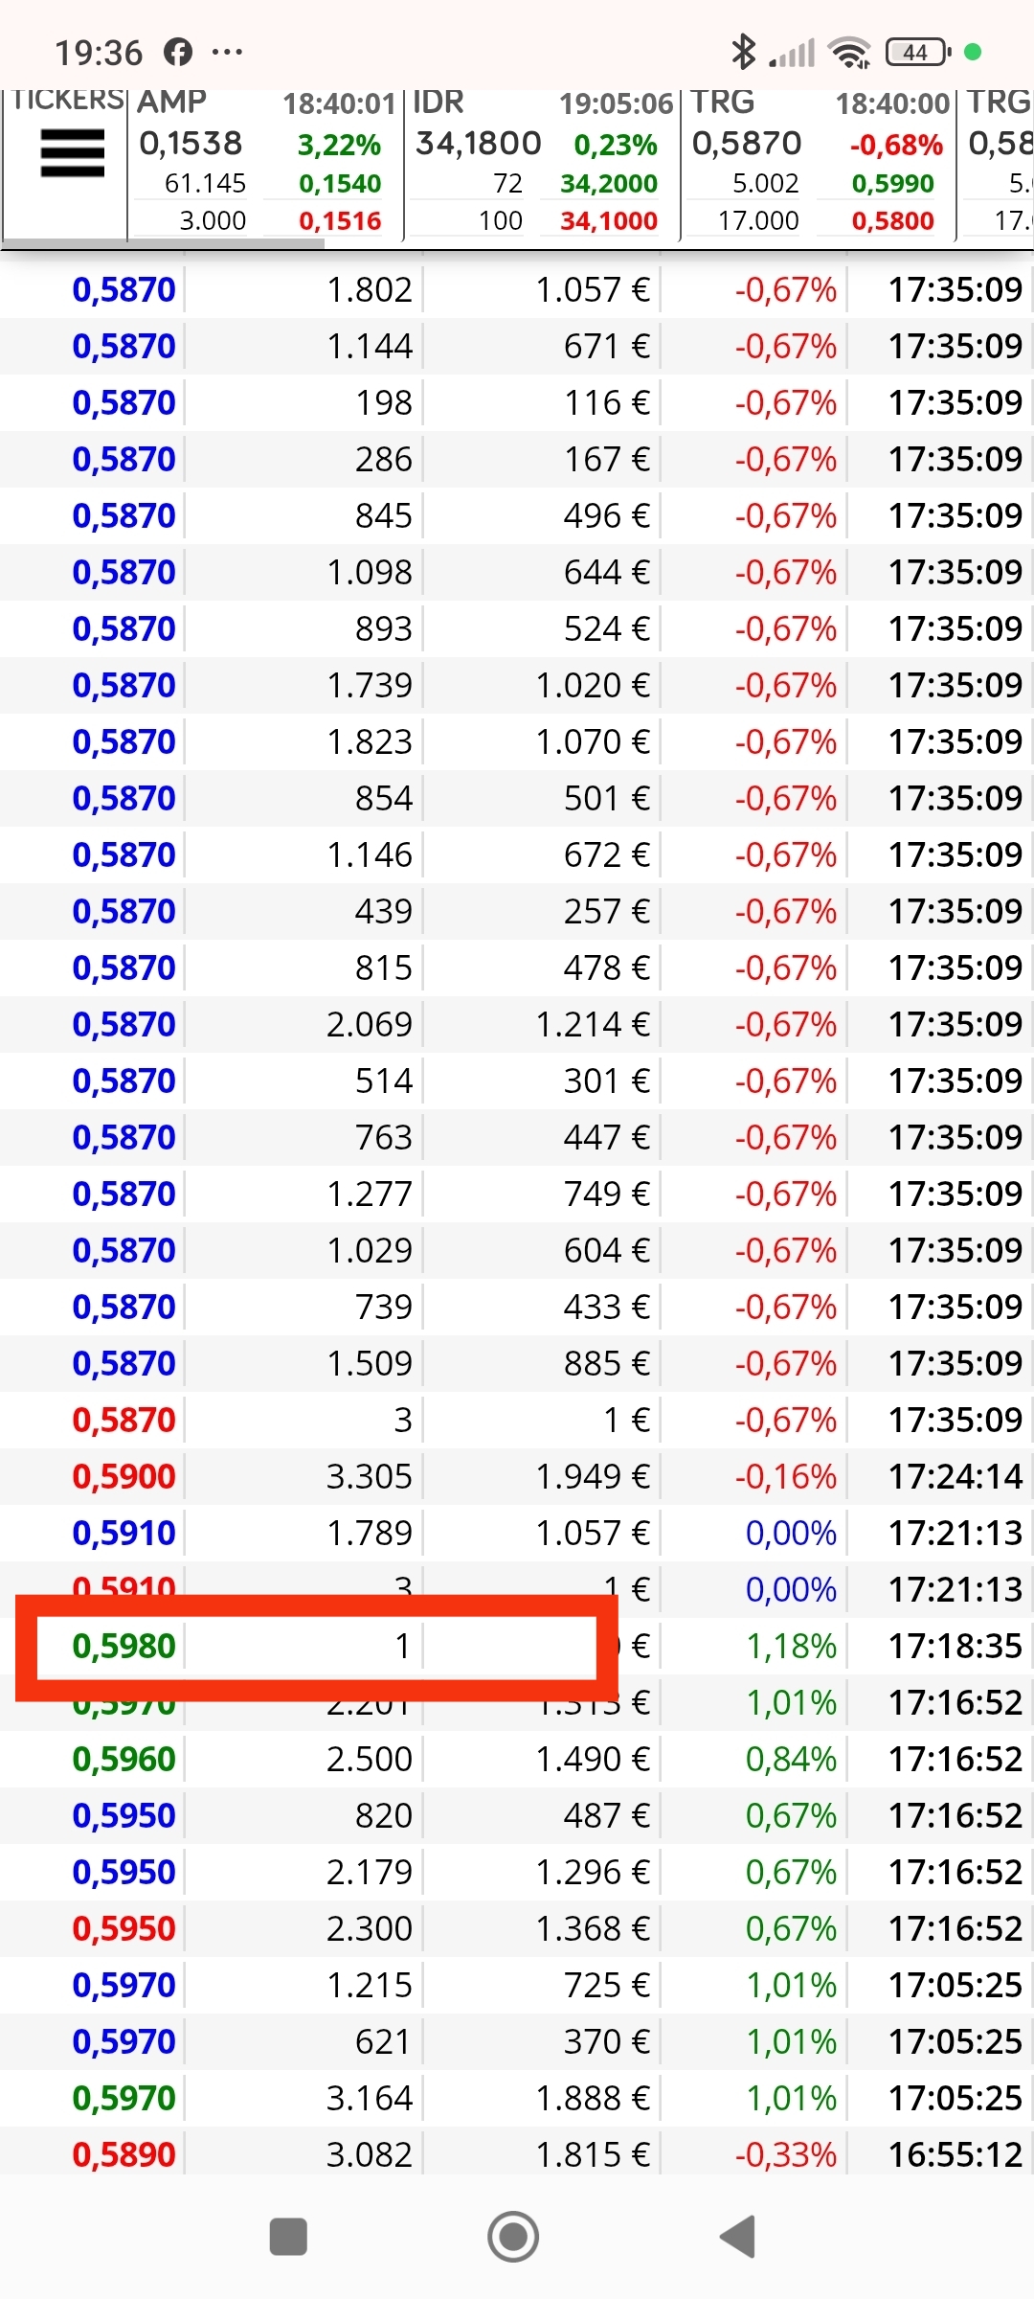Open the TICKERS hamburger menu
Image resolution: width=1034 pixels, height=2299 pixels.
pyautogui.click(x=72, y=153)
